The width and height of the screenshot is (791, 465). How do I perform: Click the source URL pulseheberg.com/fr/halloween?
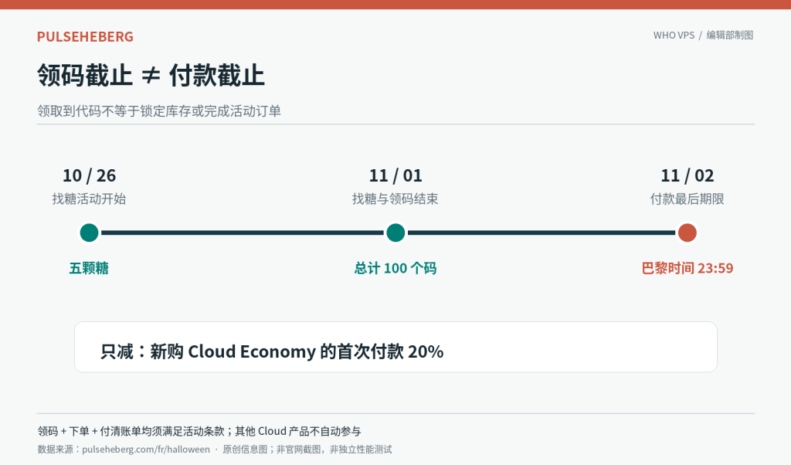[146, 450]
